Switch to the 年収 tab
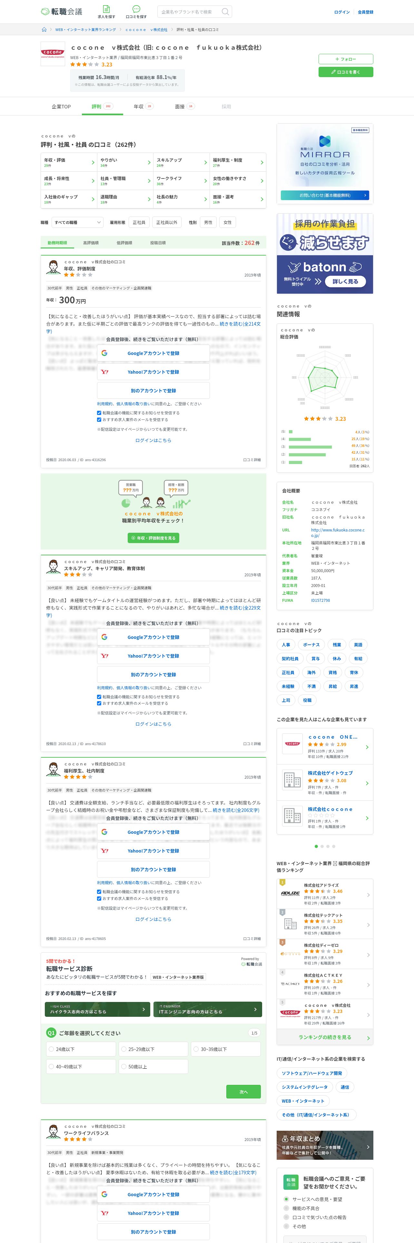 (x=143, y=106)
